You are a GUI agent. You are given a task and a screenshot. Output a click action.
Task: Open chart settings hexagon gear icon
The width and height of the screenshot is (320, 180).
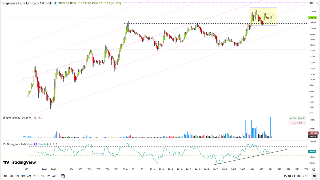click(314, 169)
